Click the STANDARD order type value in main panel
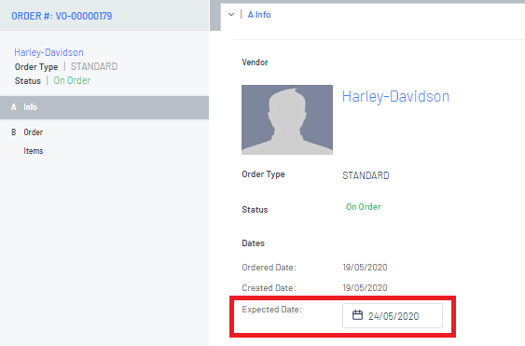This screenshot has height=346, width=525. coord(366,175)
